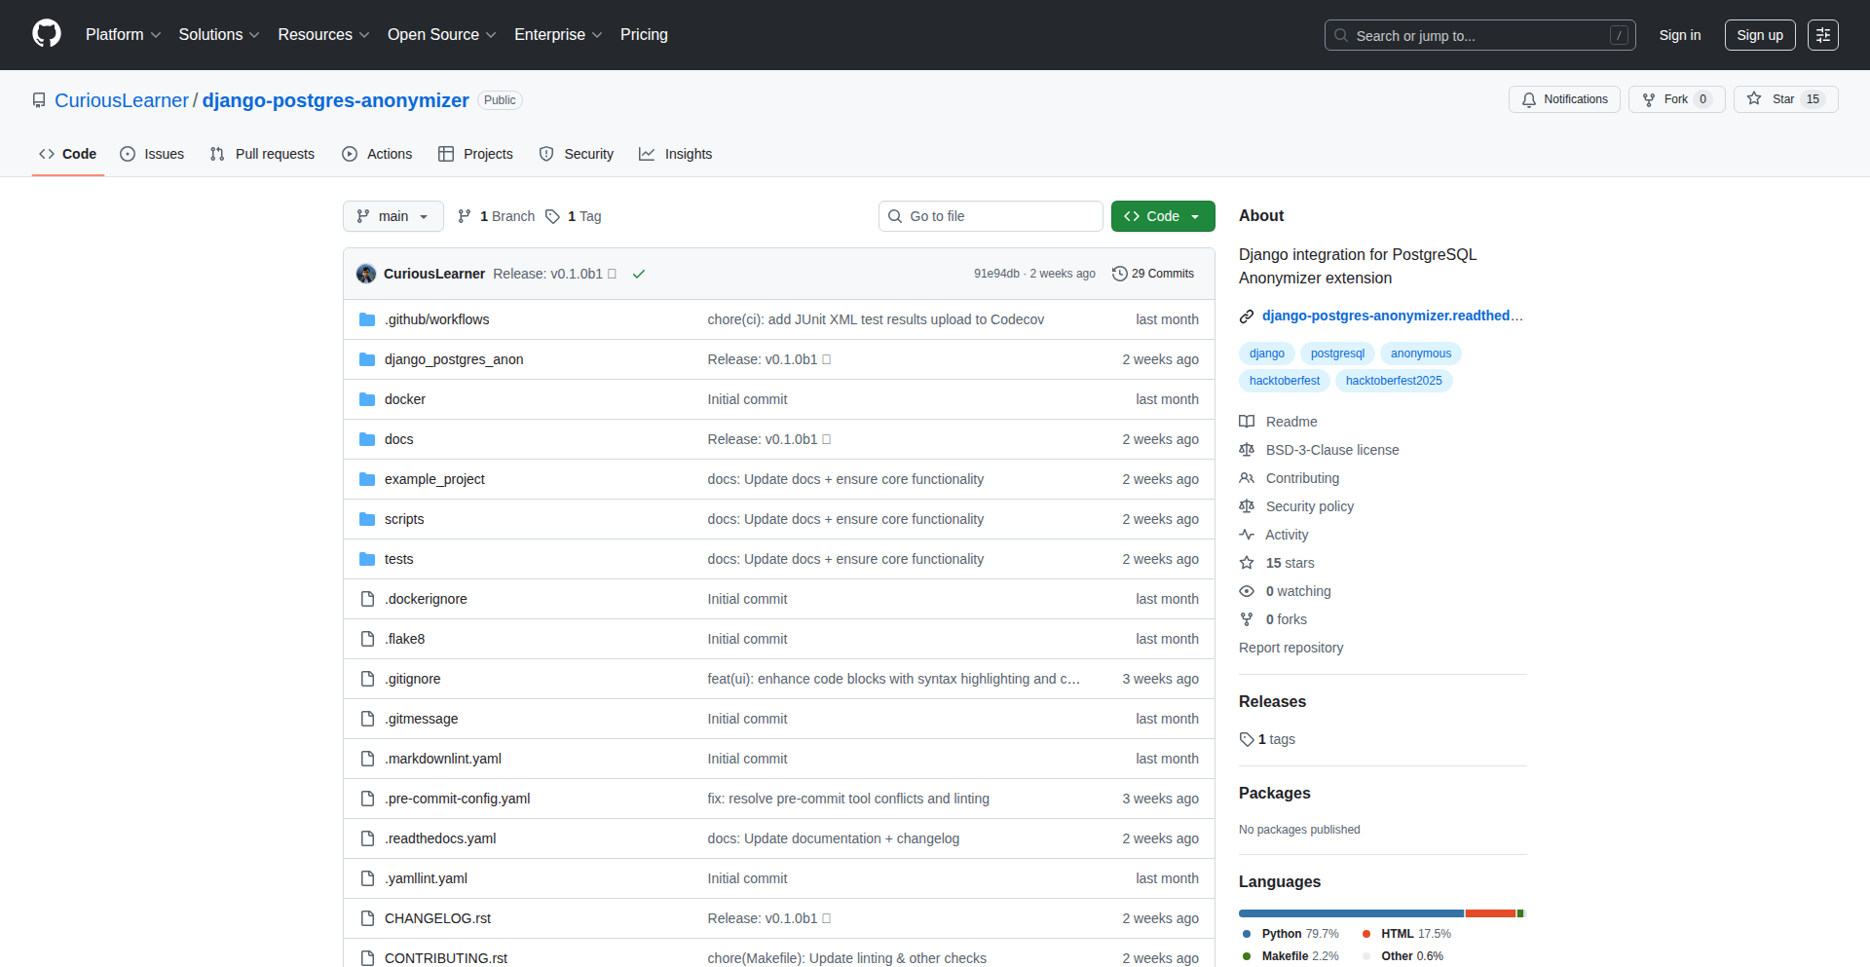Open the green Code dropdown button

(1162, 216)
